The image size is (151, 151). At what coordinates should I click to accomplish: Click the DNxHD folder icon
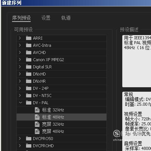coord(29,74)
